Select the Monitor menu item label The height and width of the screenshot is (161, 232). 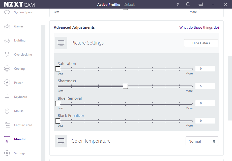coord(20,139)
